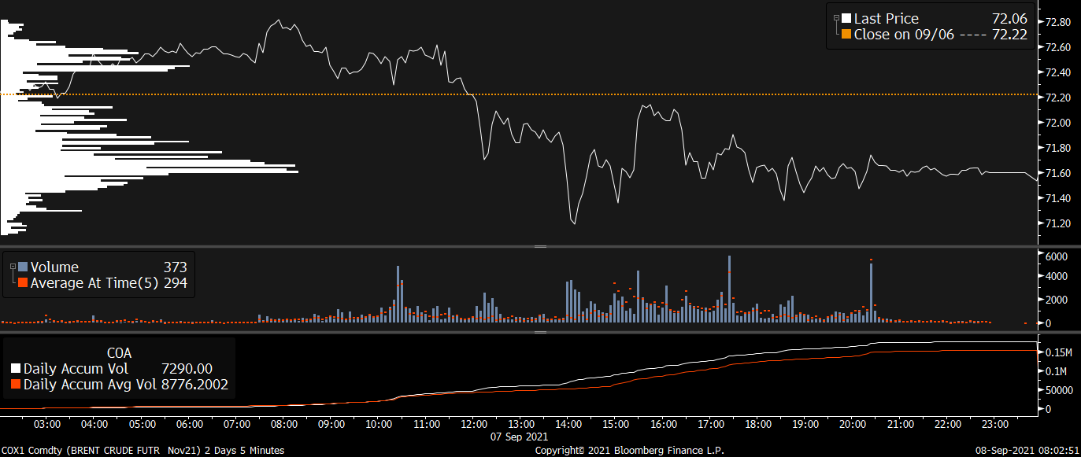Click the 71.40 price axis label
Viewport: 1081px width, 457px height.
pyautogui.click(x=1057, y=198)
